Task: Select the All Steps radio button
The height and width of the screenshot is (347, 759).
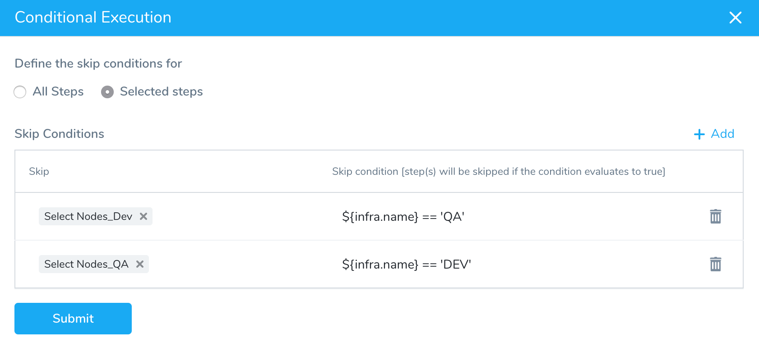Action: [20, 92]
